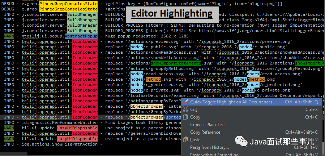Click blue-highlighted AbstractPopup class name
The height and width of the screenshot is (156, 325).
81,36
